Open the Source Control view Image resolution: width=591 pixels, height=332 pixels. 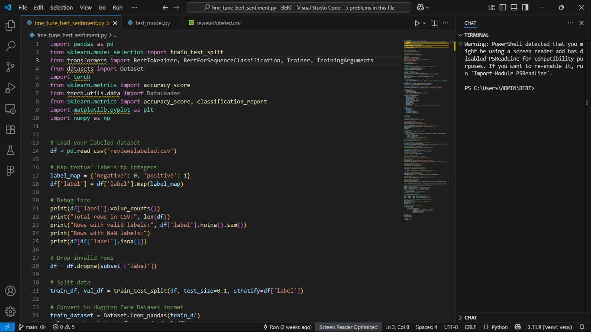[10, 67]
